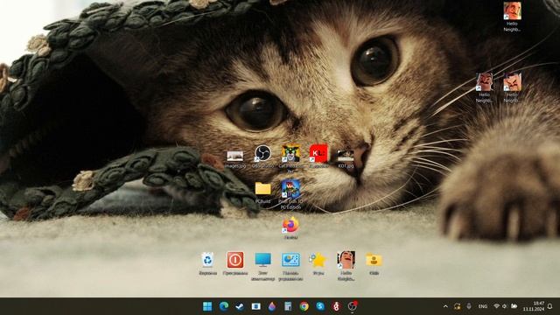Switch to OBS with red badge on taskbar
This screenshot has height=315, width=560.
pyautogui.click(x=352, y=306)
